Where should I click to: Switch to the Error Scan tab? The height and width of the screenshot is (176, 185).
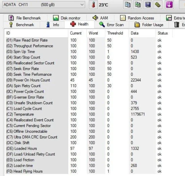(x=111, y=24)
